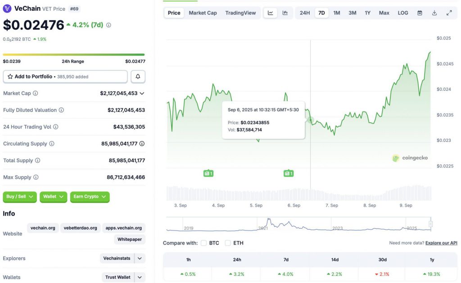
Task: Click the 14d performance value 2.2%
Action: [334, 274]
